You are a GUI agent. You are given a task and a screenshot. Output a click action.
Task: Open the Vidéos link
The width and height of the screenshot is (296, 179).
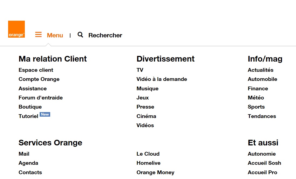point(145,126)
